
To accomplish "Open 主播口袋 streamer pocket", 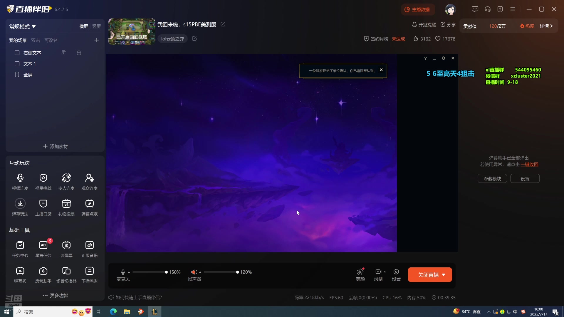I will click(43, 208).
